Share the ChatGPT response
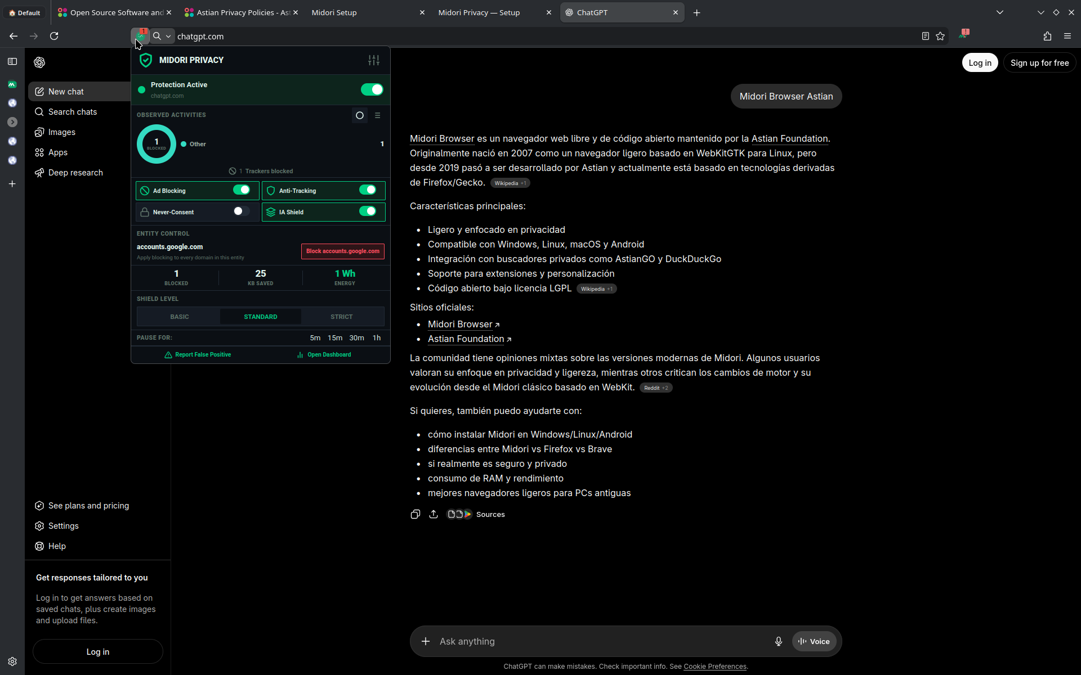The height and width of the screenshot is (675, 1081). [x=434, y=514]
